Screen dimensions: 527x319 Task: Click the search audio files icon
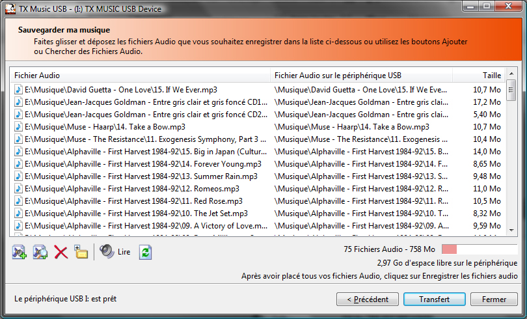pos(40,252)
